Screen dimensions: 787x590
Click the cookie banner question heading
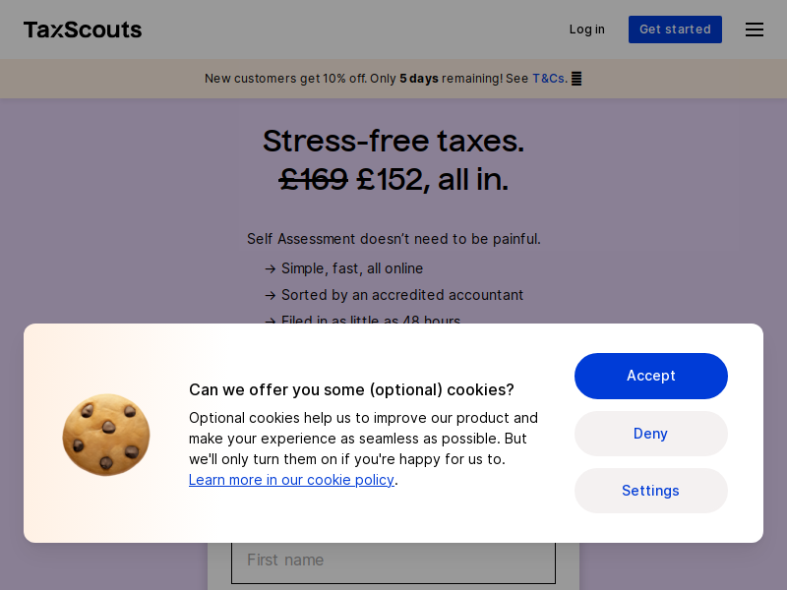[x=351, y=389]
